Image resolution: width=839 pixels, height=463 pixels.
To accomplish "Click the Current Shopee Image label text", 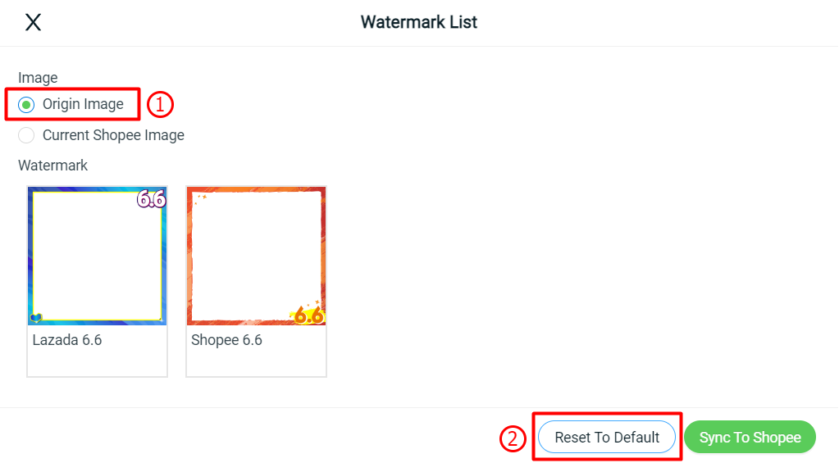I will (113, 135).
